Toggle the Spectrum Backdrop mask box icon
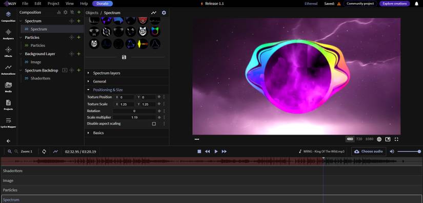Screen dimensions: 423x203 [65, 70]
